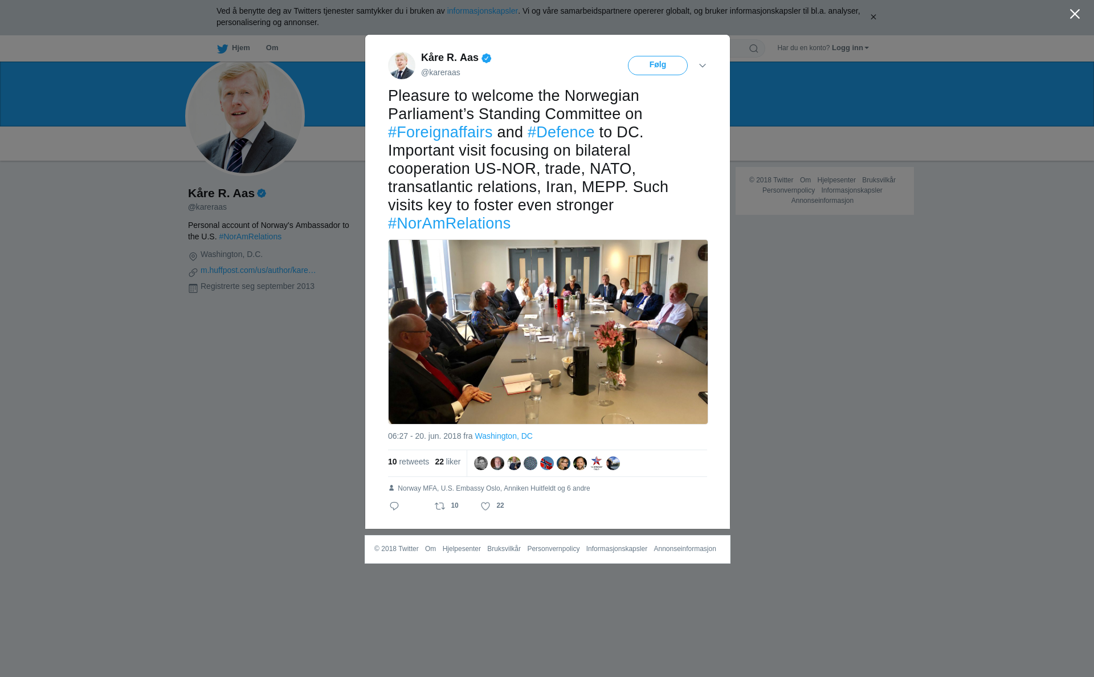Select the #Foreignaffairs hashtag link
This screenshot has height=677, width=1094.
(x=440, y=132)
